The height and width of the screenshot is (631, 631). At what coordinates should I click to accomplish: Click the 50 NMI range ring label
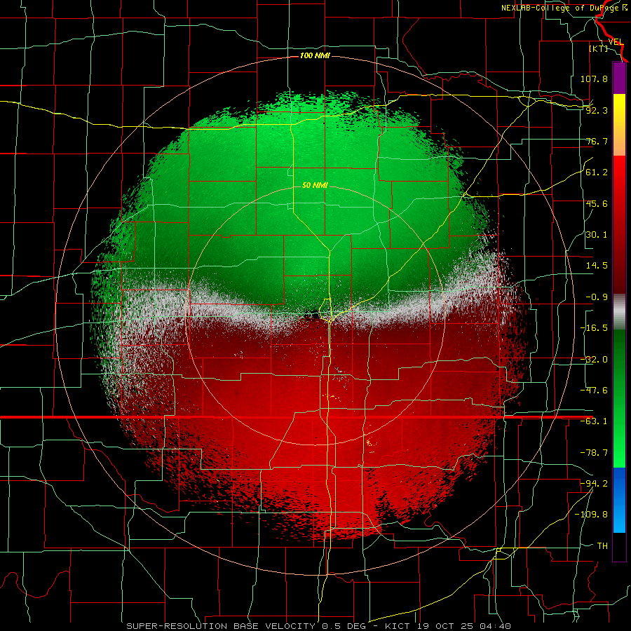coord(315,185)
